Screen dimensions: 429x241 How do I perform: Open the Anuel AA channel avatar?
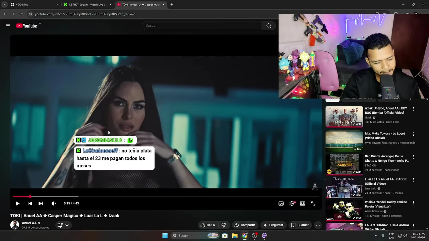click(15, 225)
